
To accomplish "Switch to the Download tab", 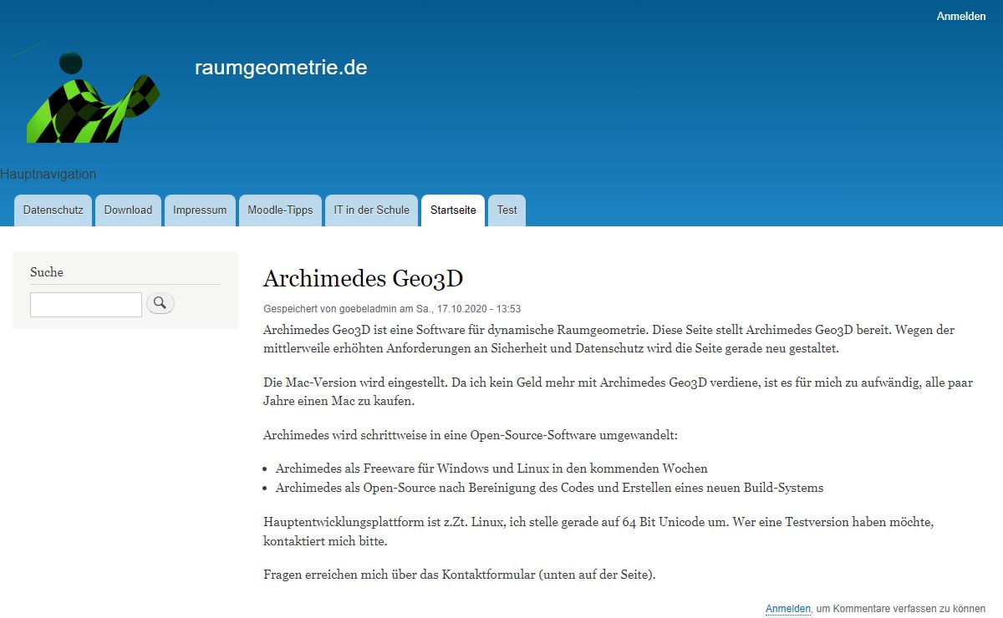I will pos(128,210).
